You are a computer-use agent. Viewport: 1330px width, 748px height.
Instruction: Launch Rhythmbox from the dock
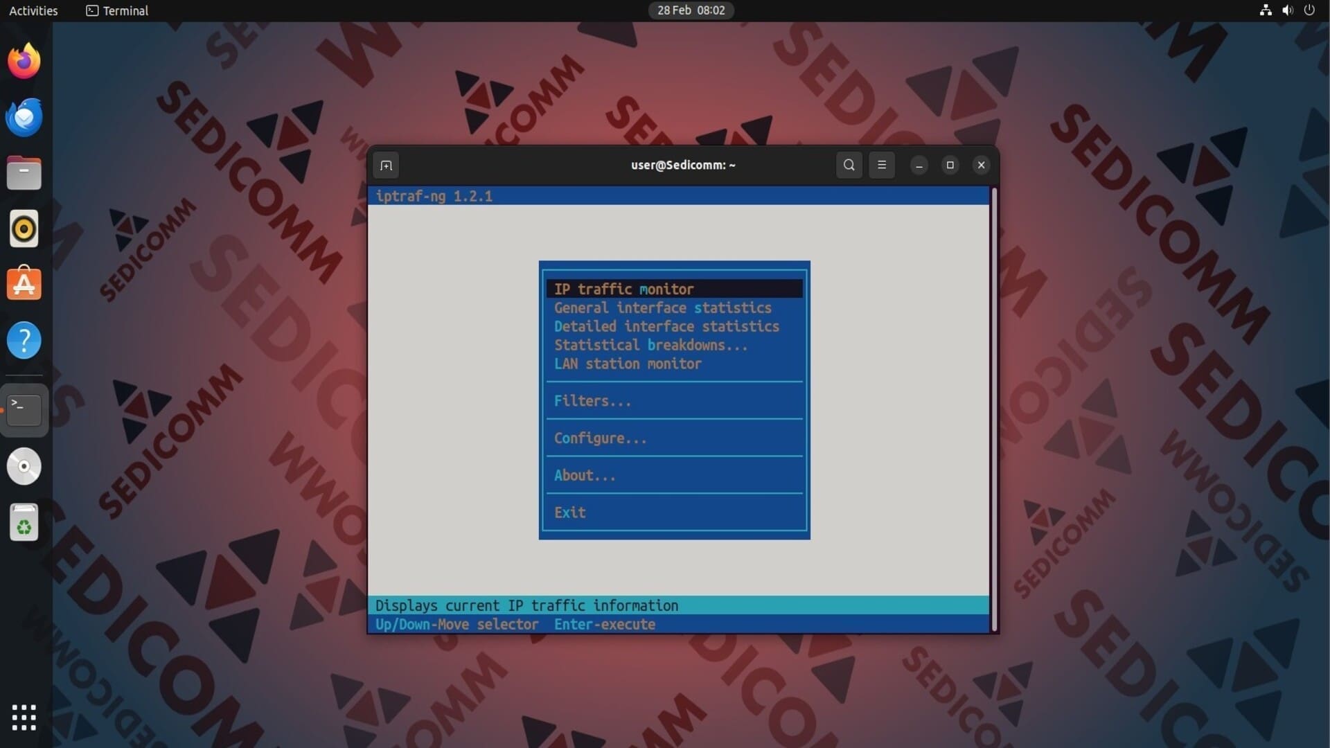point(24,229)
